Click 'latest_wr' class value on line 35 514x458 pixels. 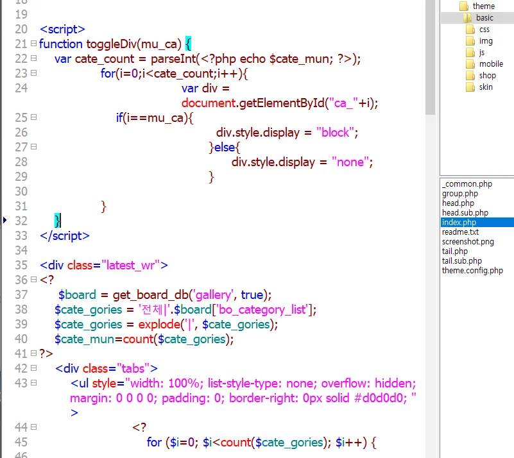[131, 265]
